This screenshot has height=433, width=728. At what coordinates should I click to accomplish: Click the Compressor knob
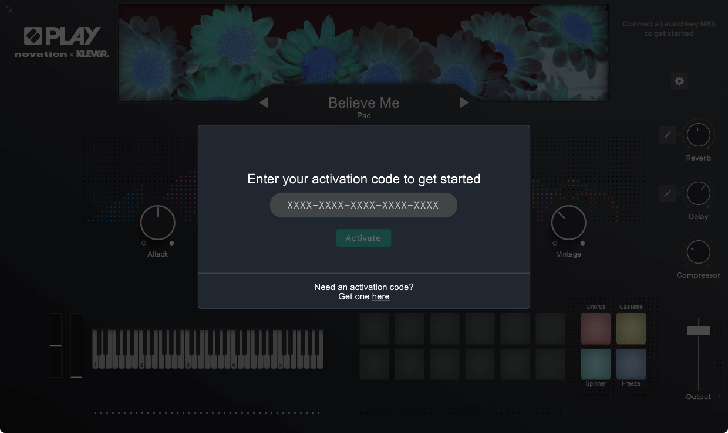(698, 252)
